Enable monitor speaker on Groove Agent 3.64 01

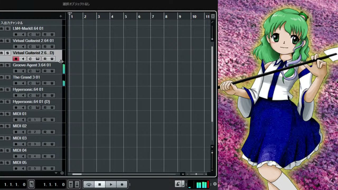[x=23, y=71]
